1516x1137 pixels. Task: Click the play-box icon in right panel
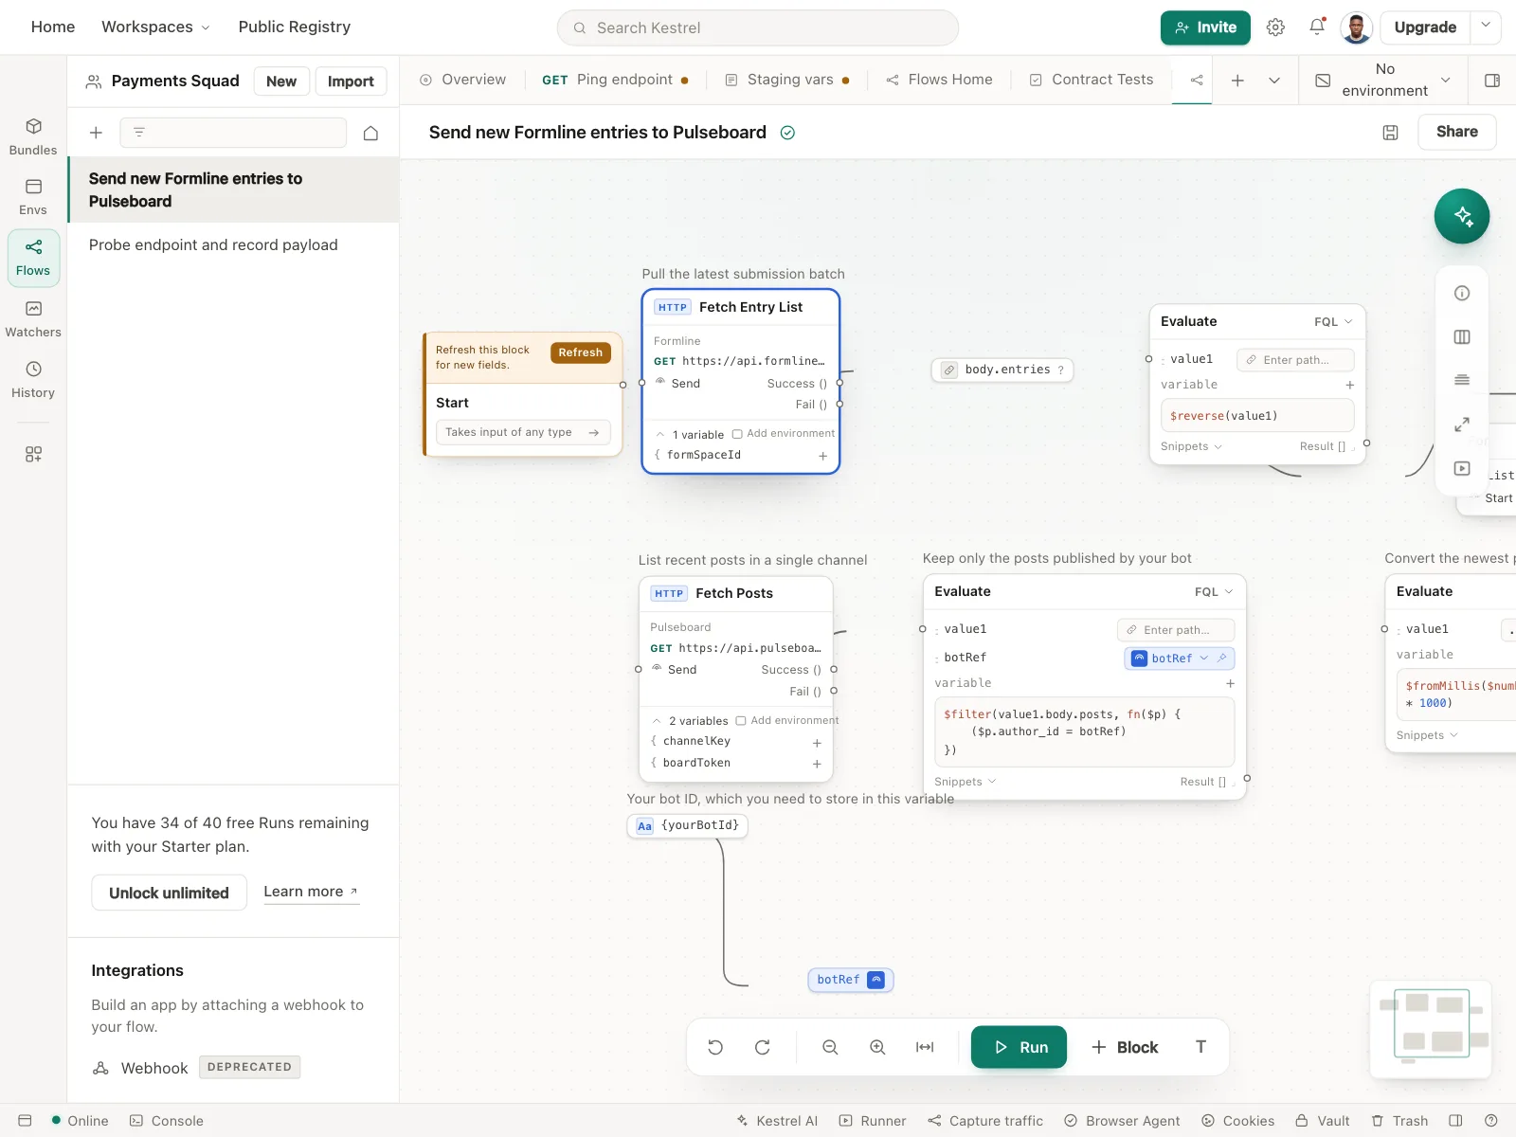click(x=1462, y=468)
